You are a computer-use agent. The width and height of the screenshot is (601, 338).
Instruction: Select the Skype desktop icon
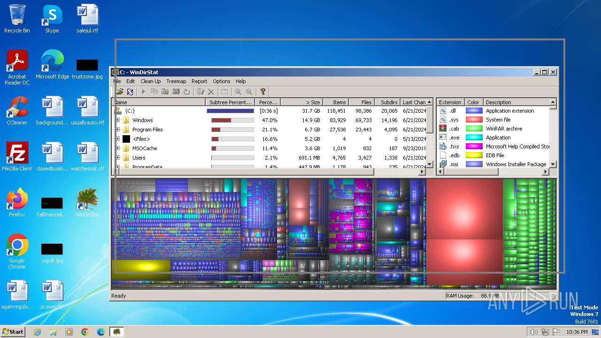[52, 19]
